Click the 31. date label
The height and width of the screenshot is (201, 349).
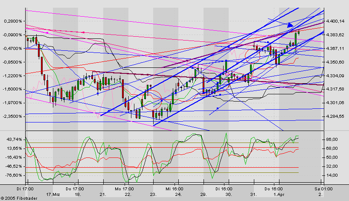click(253, 194)
